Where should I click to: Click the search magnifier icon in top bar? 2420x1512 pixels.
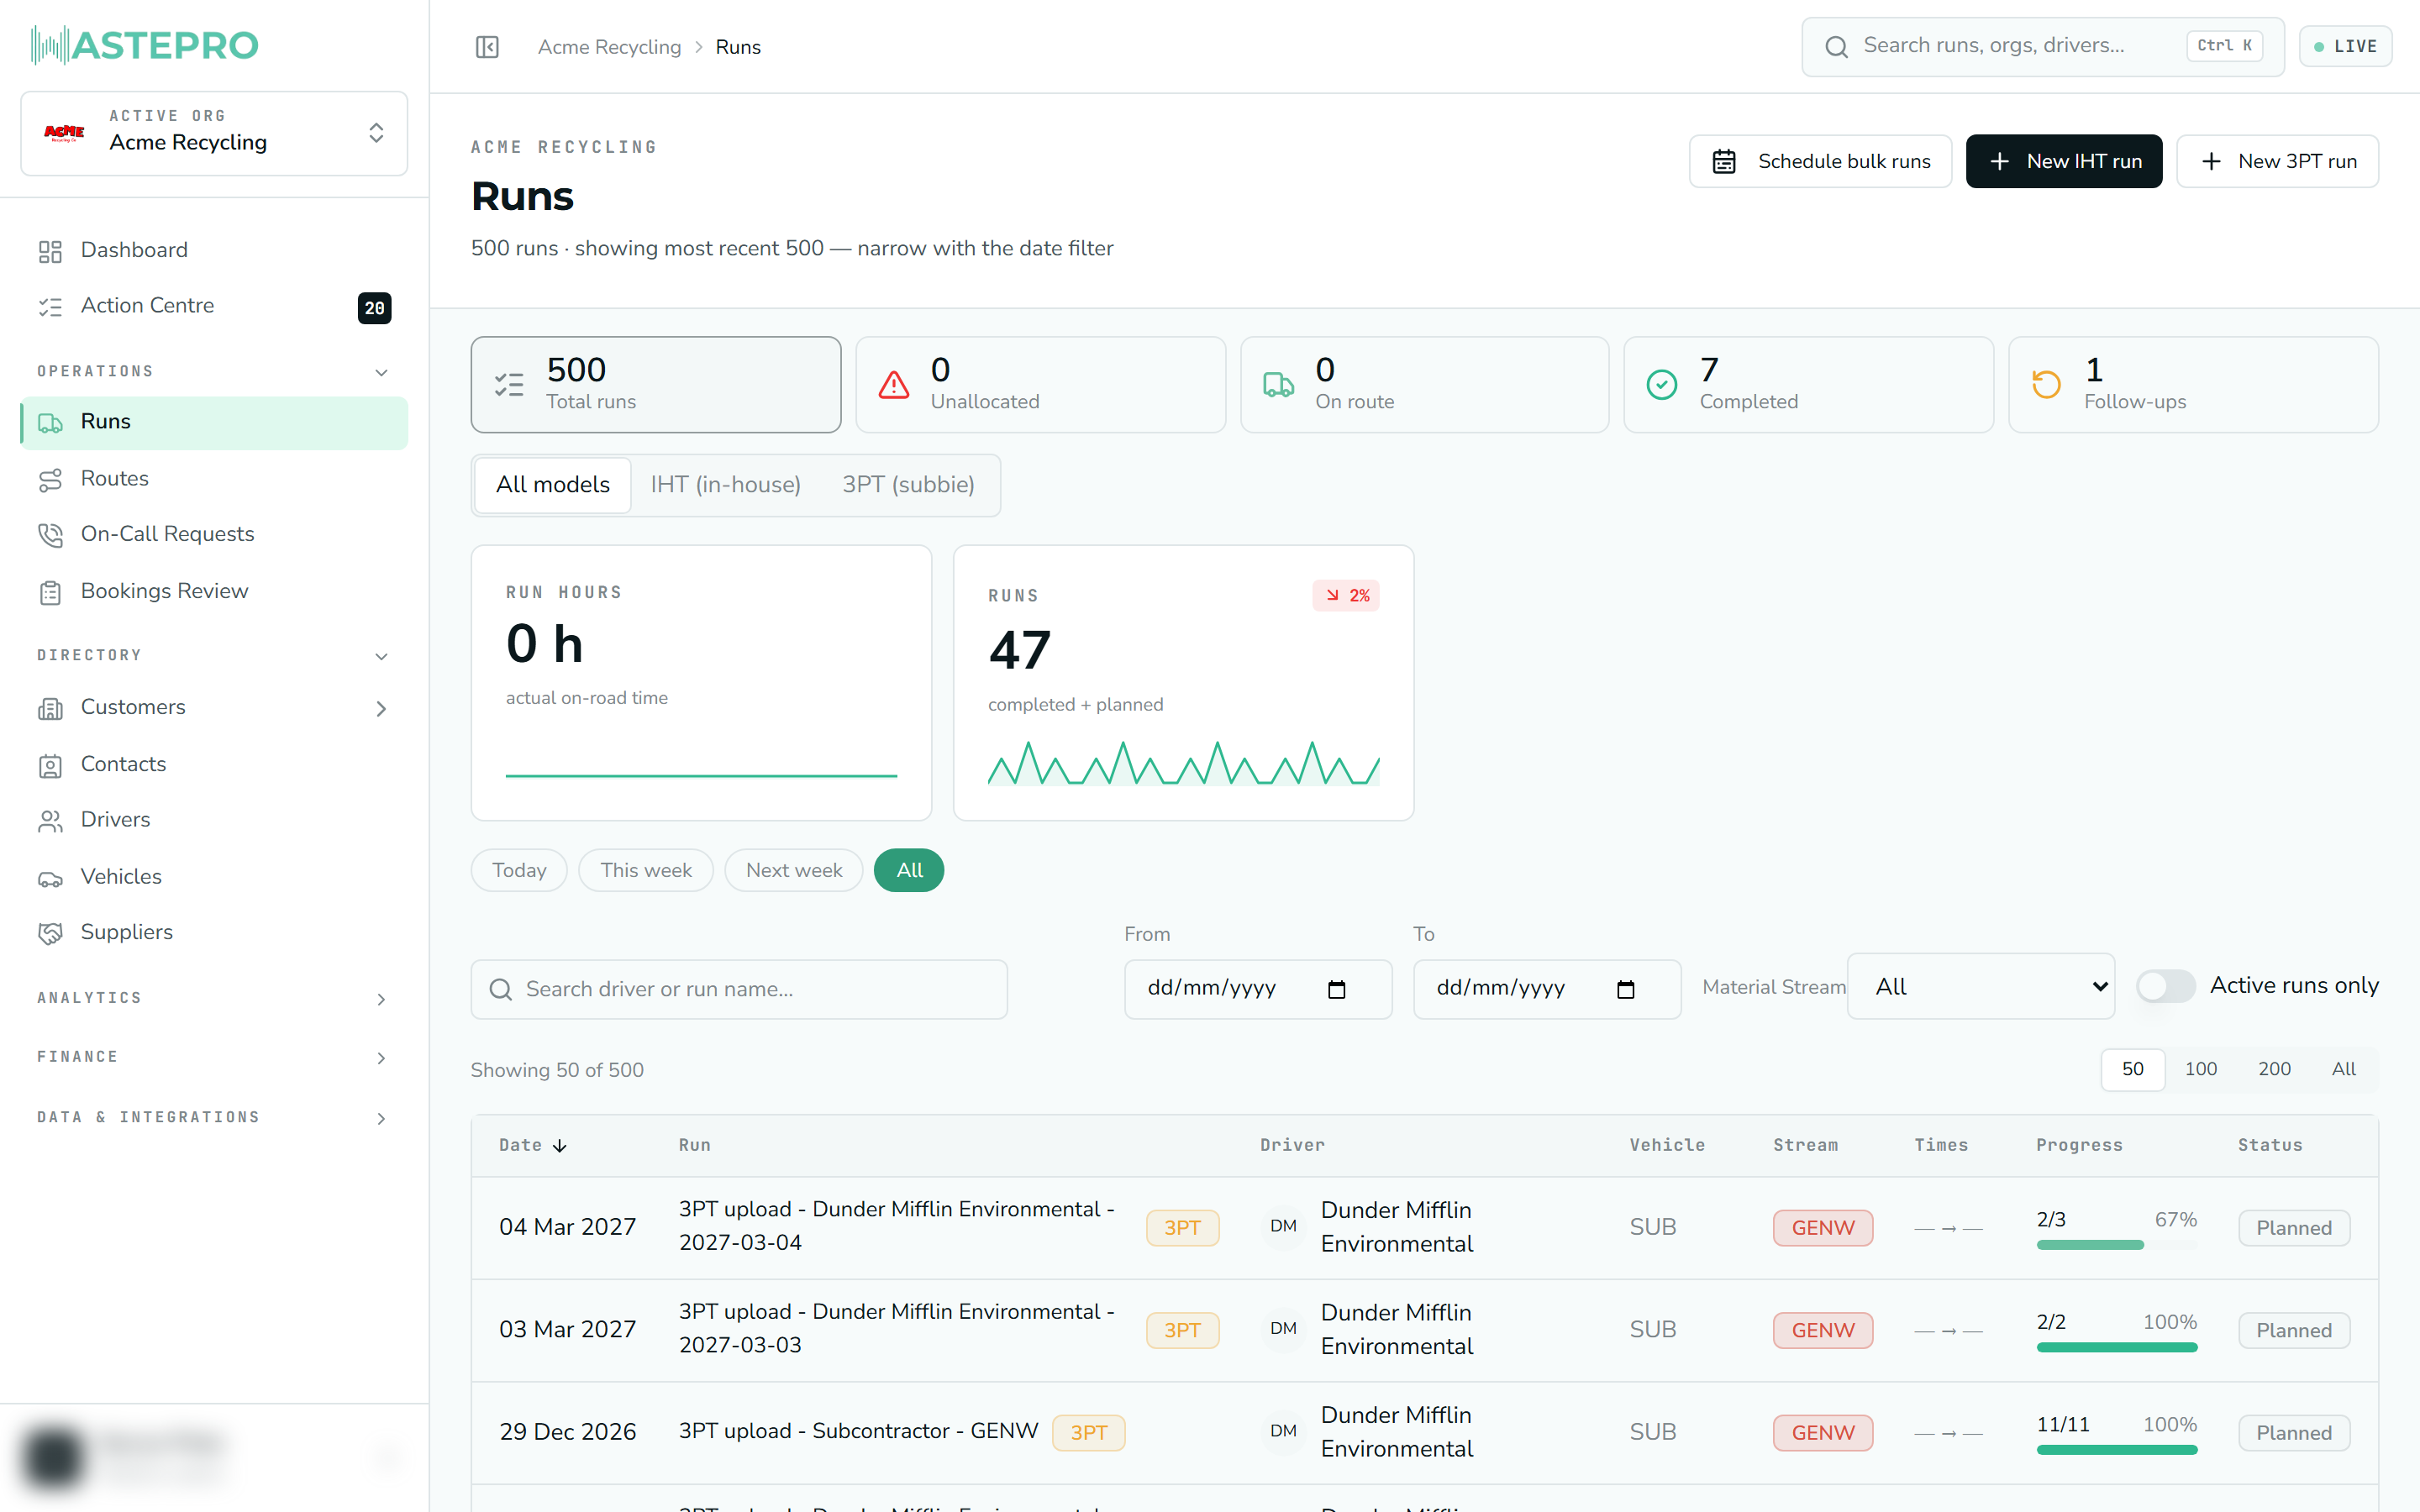(x=1836, y=47)
